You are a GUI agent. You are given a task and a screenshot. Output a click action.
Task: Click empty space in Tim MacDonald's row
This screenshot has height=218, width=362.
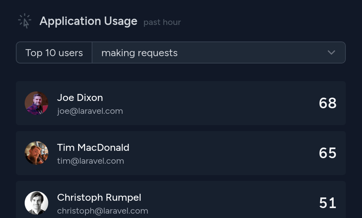click(221, 153)
